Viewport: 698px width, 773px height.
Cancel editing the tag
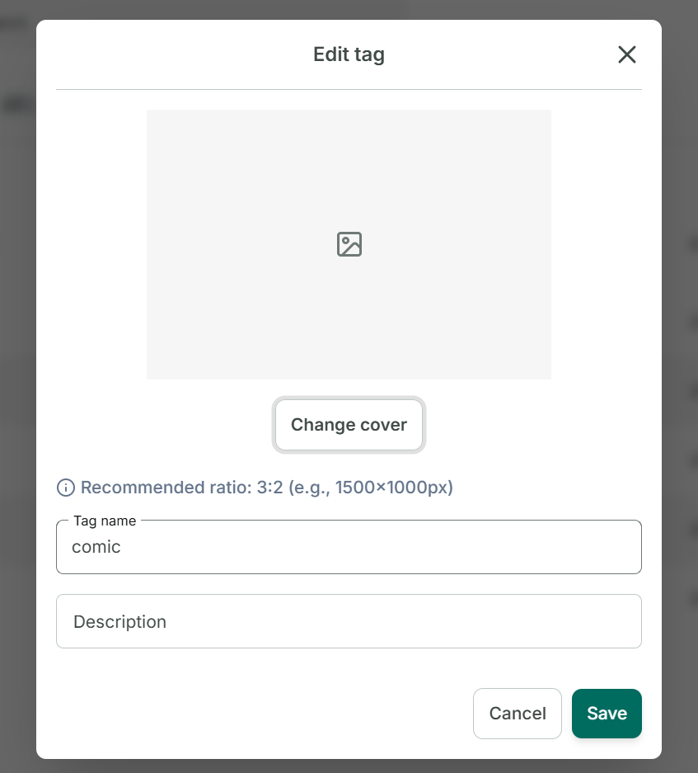pyautogui.click(x=518, y=714)
